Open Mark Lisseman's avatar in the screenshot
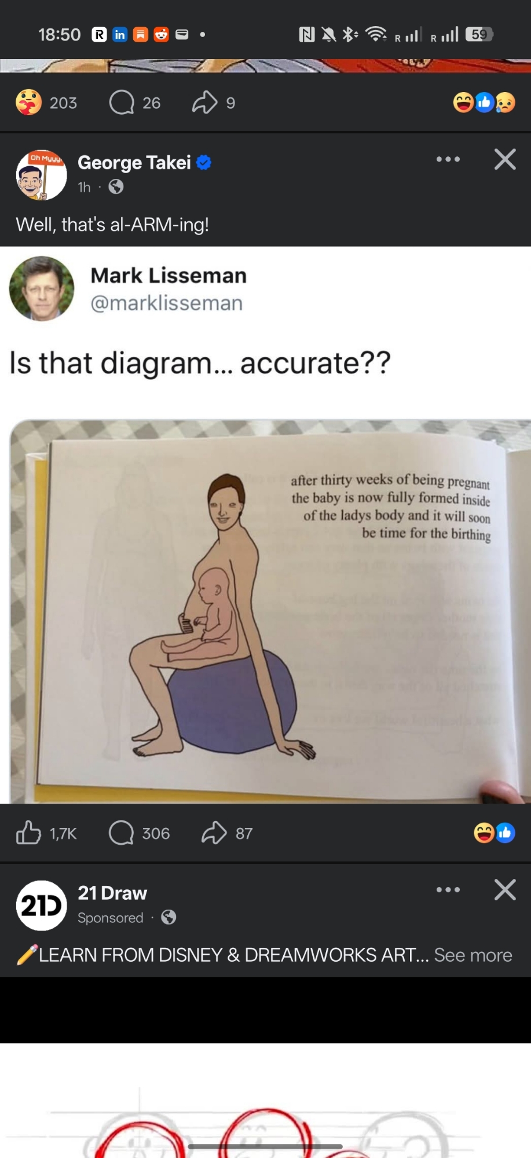This screenshot has width=531, height=1158. (42, 288)
